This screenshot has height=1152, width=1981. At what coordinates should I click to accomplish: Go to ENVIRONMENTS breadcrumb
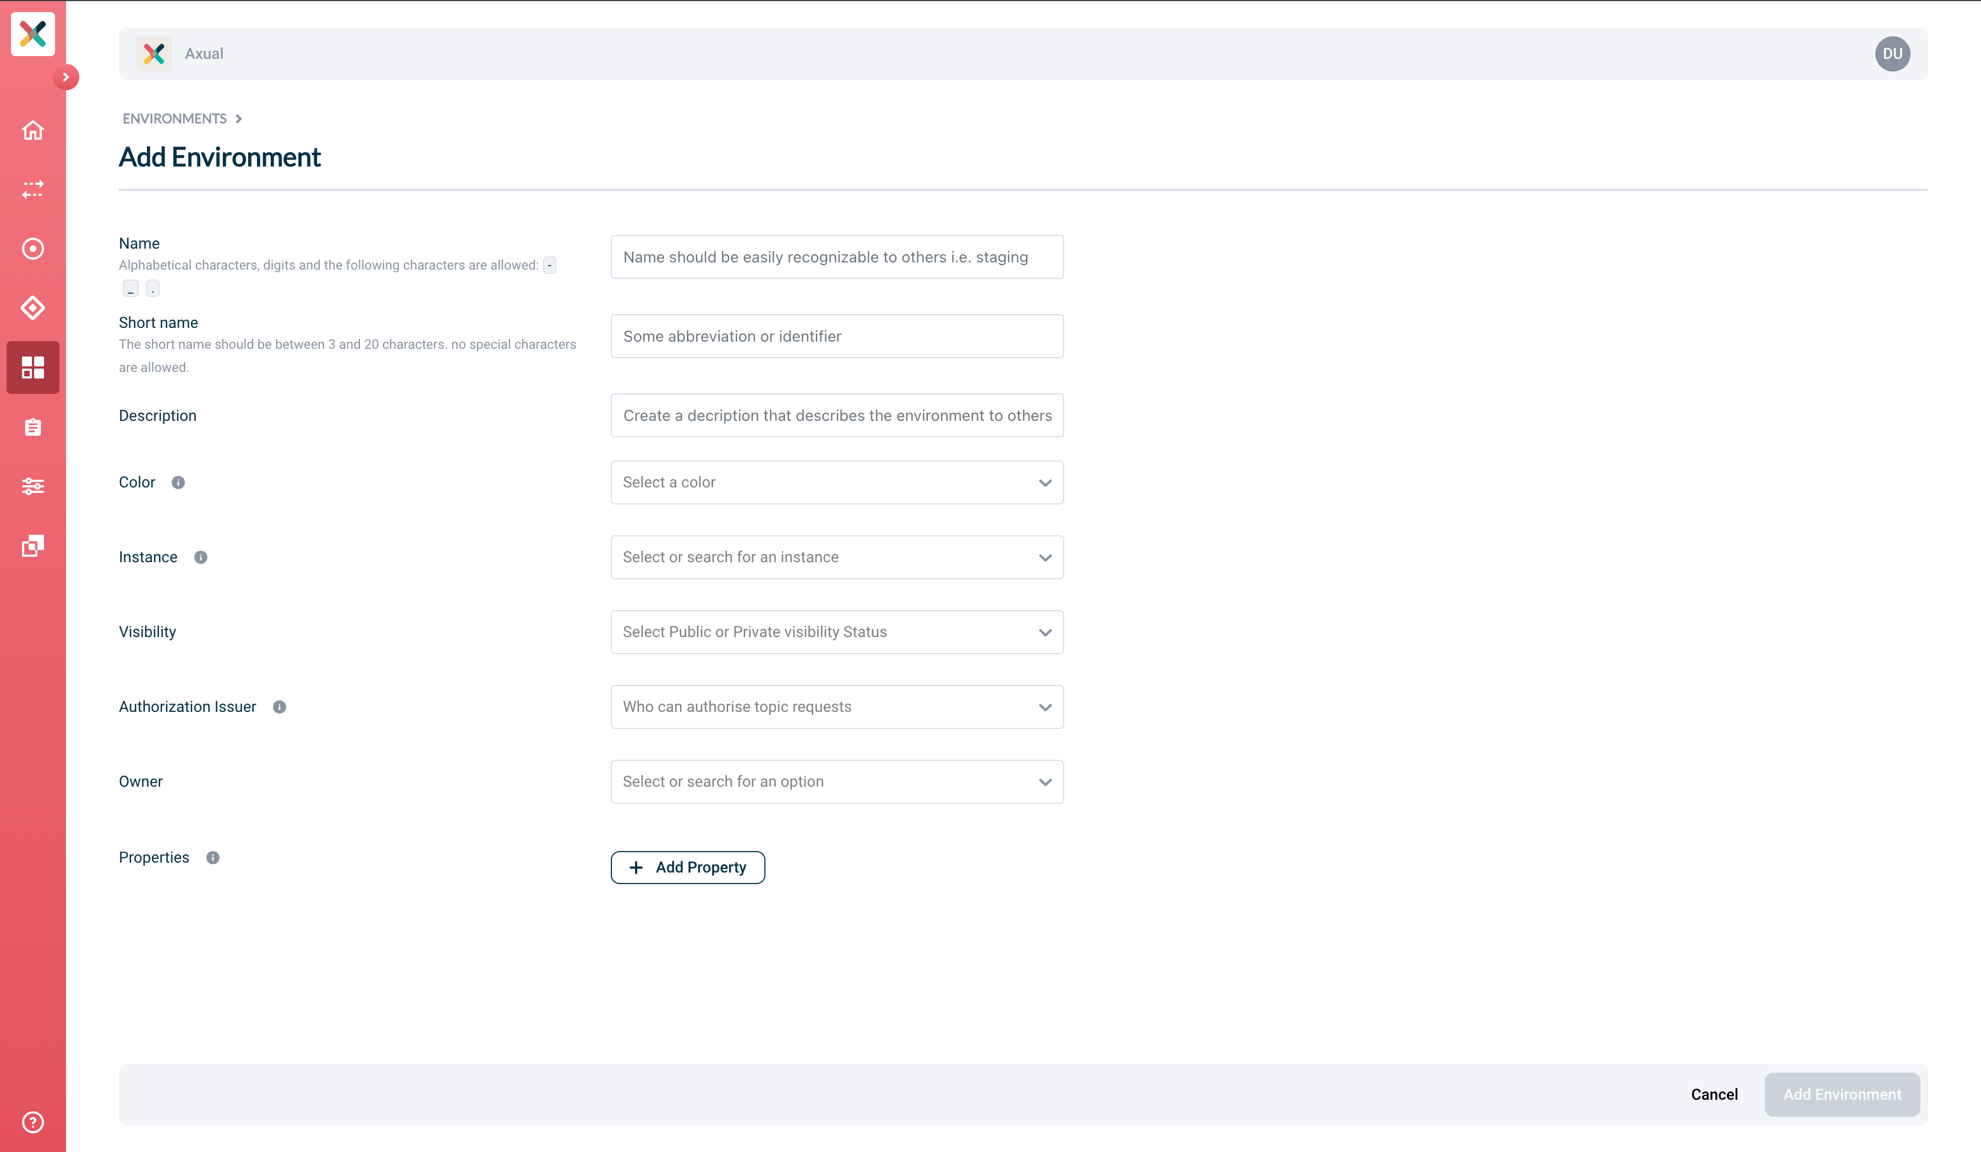(x=174, y=119)
